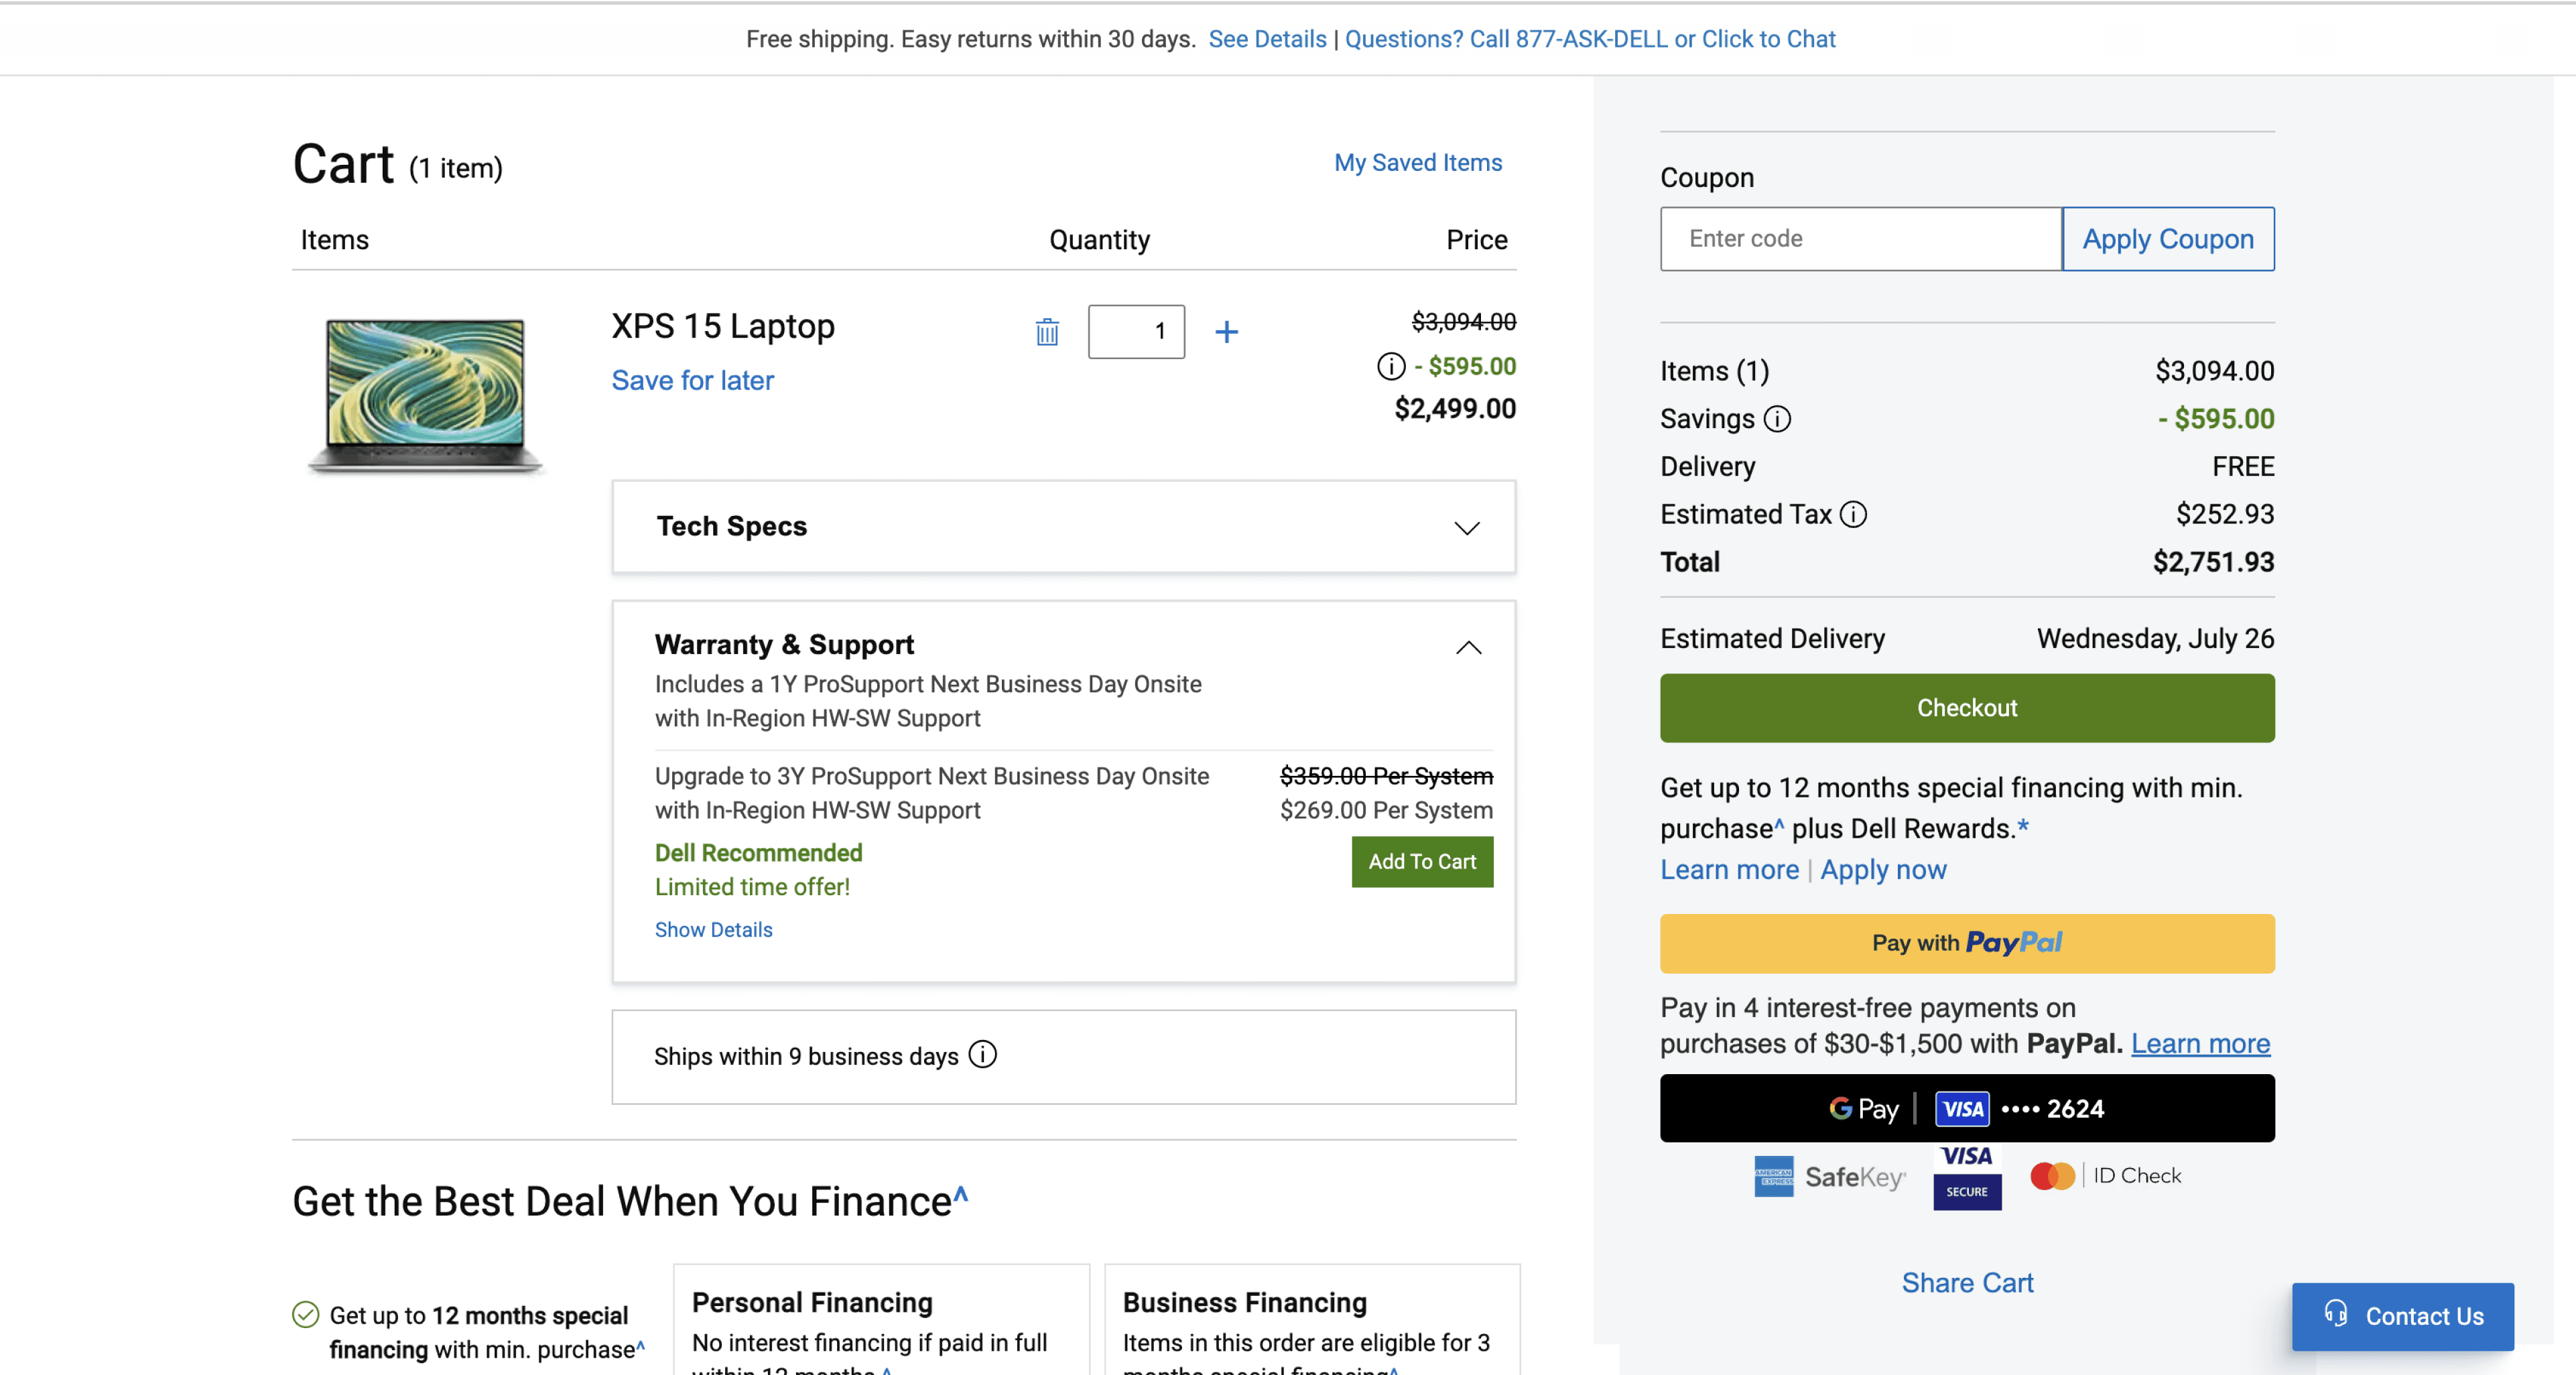
Task: Click the Apply Coupon button
Action: click(x=2168, y=239)
